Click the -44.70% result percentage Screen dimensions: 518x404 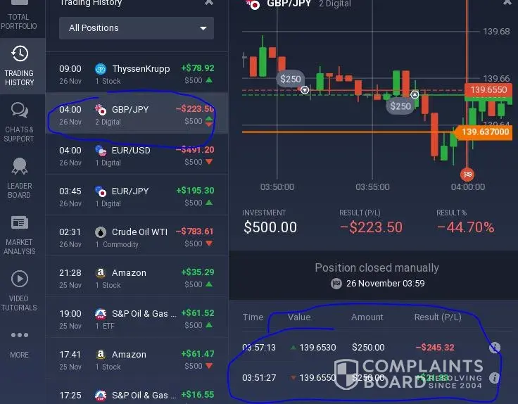465,227
